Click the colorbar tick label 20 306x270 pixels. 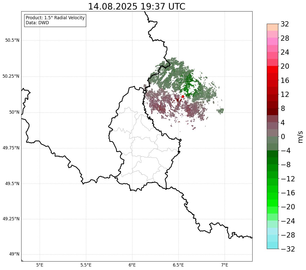pyautogui.click(x=285, y=66)
